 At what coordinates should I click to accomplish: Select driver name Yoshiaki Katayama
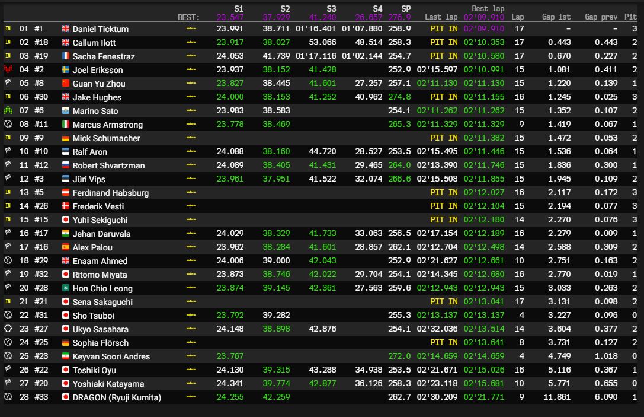click(108, 384)
